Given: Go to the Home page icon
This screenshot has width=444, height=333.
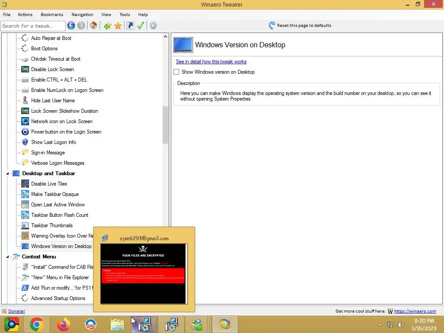Looking at the screenshot, I should pos(94,26).
